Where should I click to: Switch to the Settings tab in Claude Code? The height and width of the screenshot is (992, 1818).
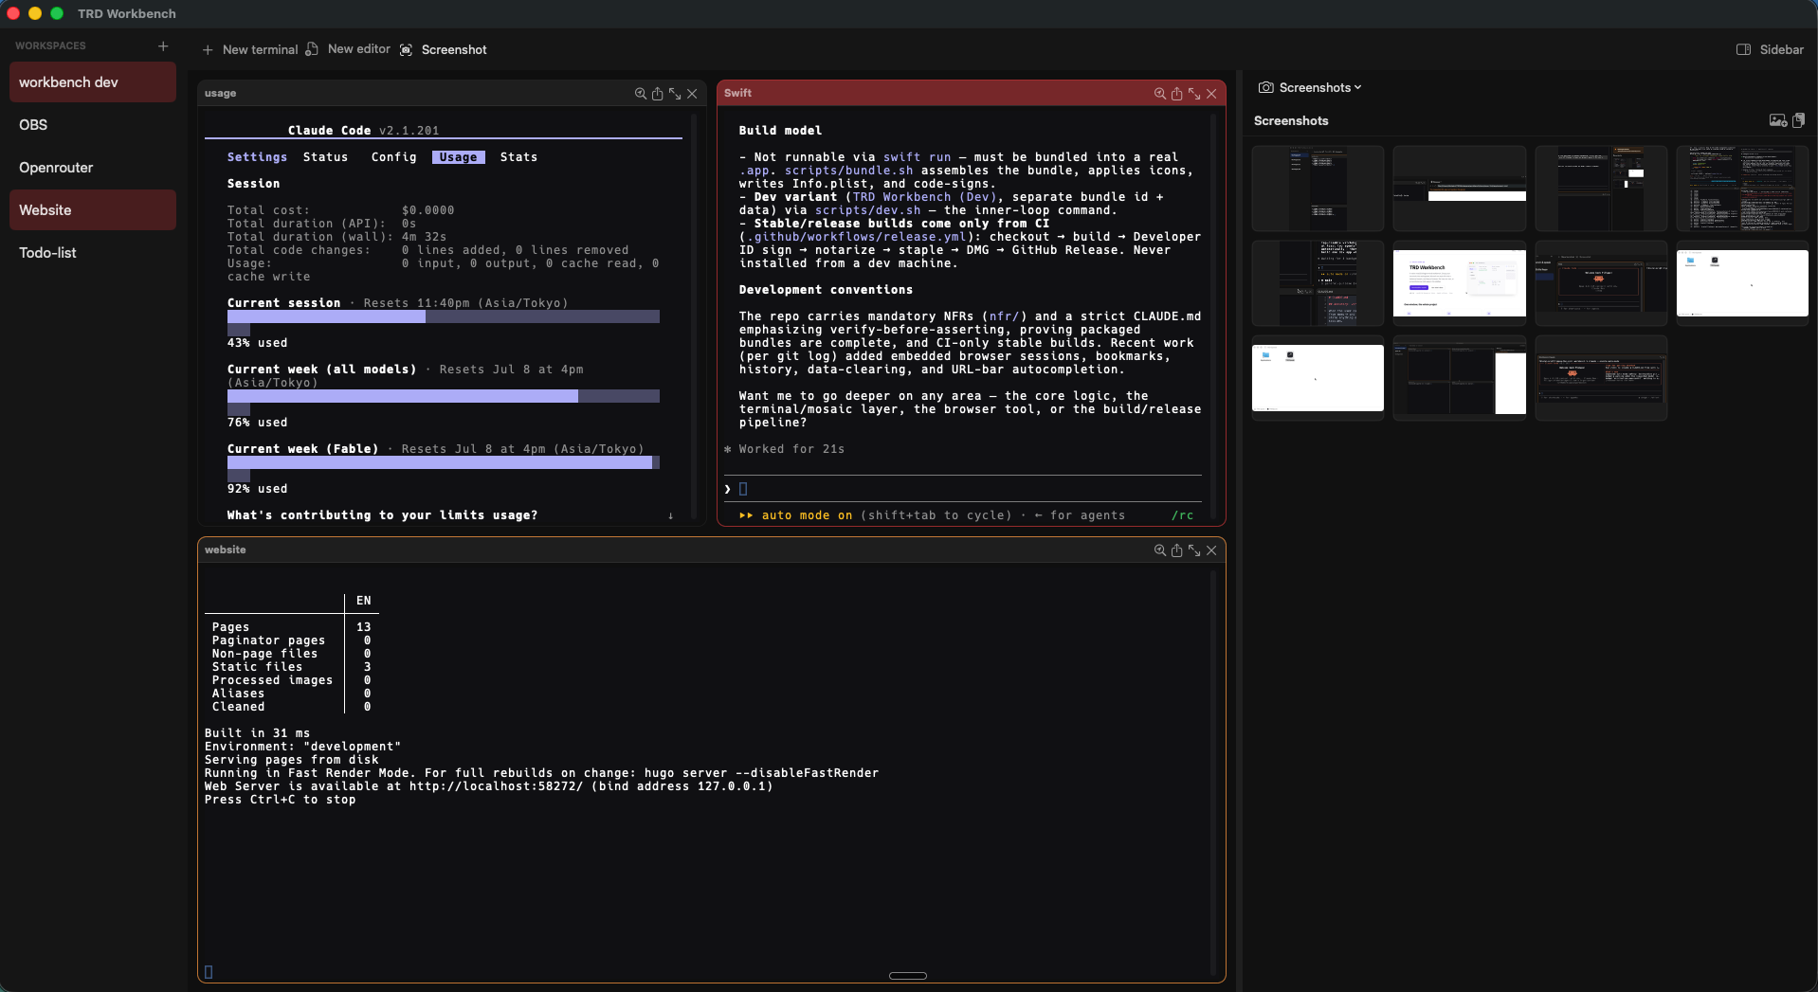(x=257, y=157)
